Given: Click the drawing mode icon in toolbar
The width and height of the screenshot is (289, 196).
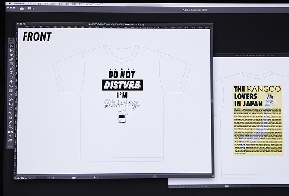Looking at the screenshot, I should click(x=10, y=136).
